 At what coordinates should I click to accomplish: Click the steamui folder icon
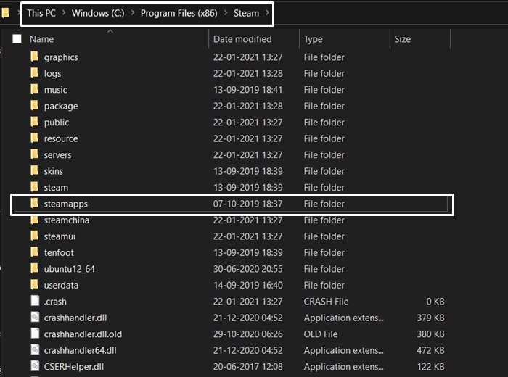34,235
